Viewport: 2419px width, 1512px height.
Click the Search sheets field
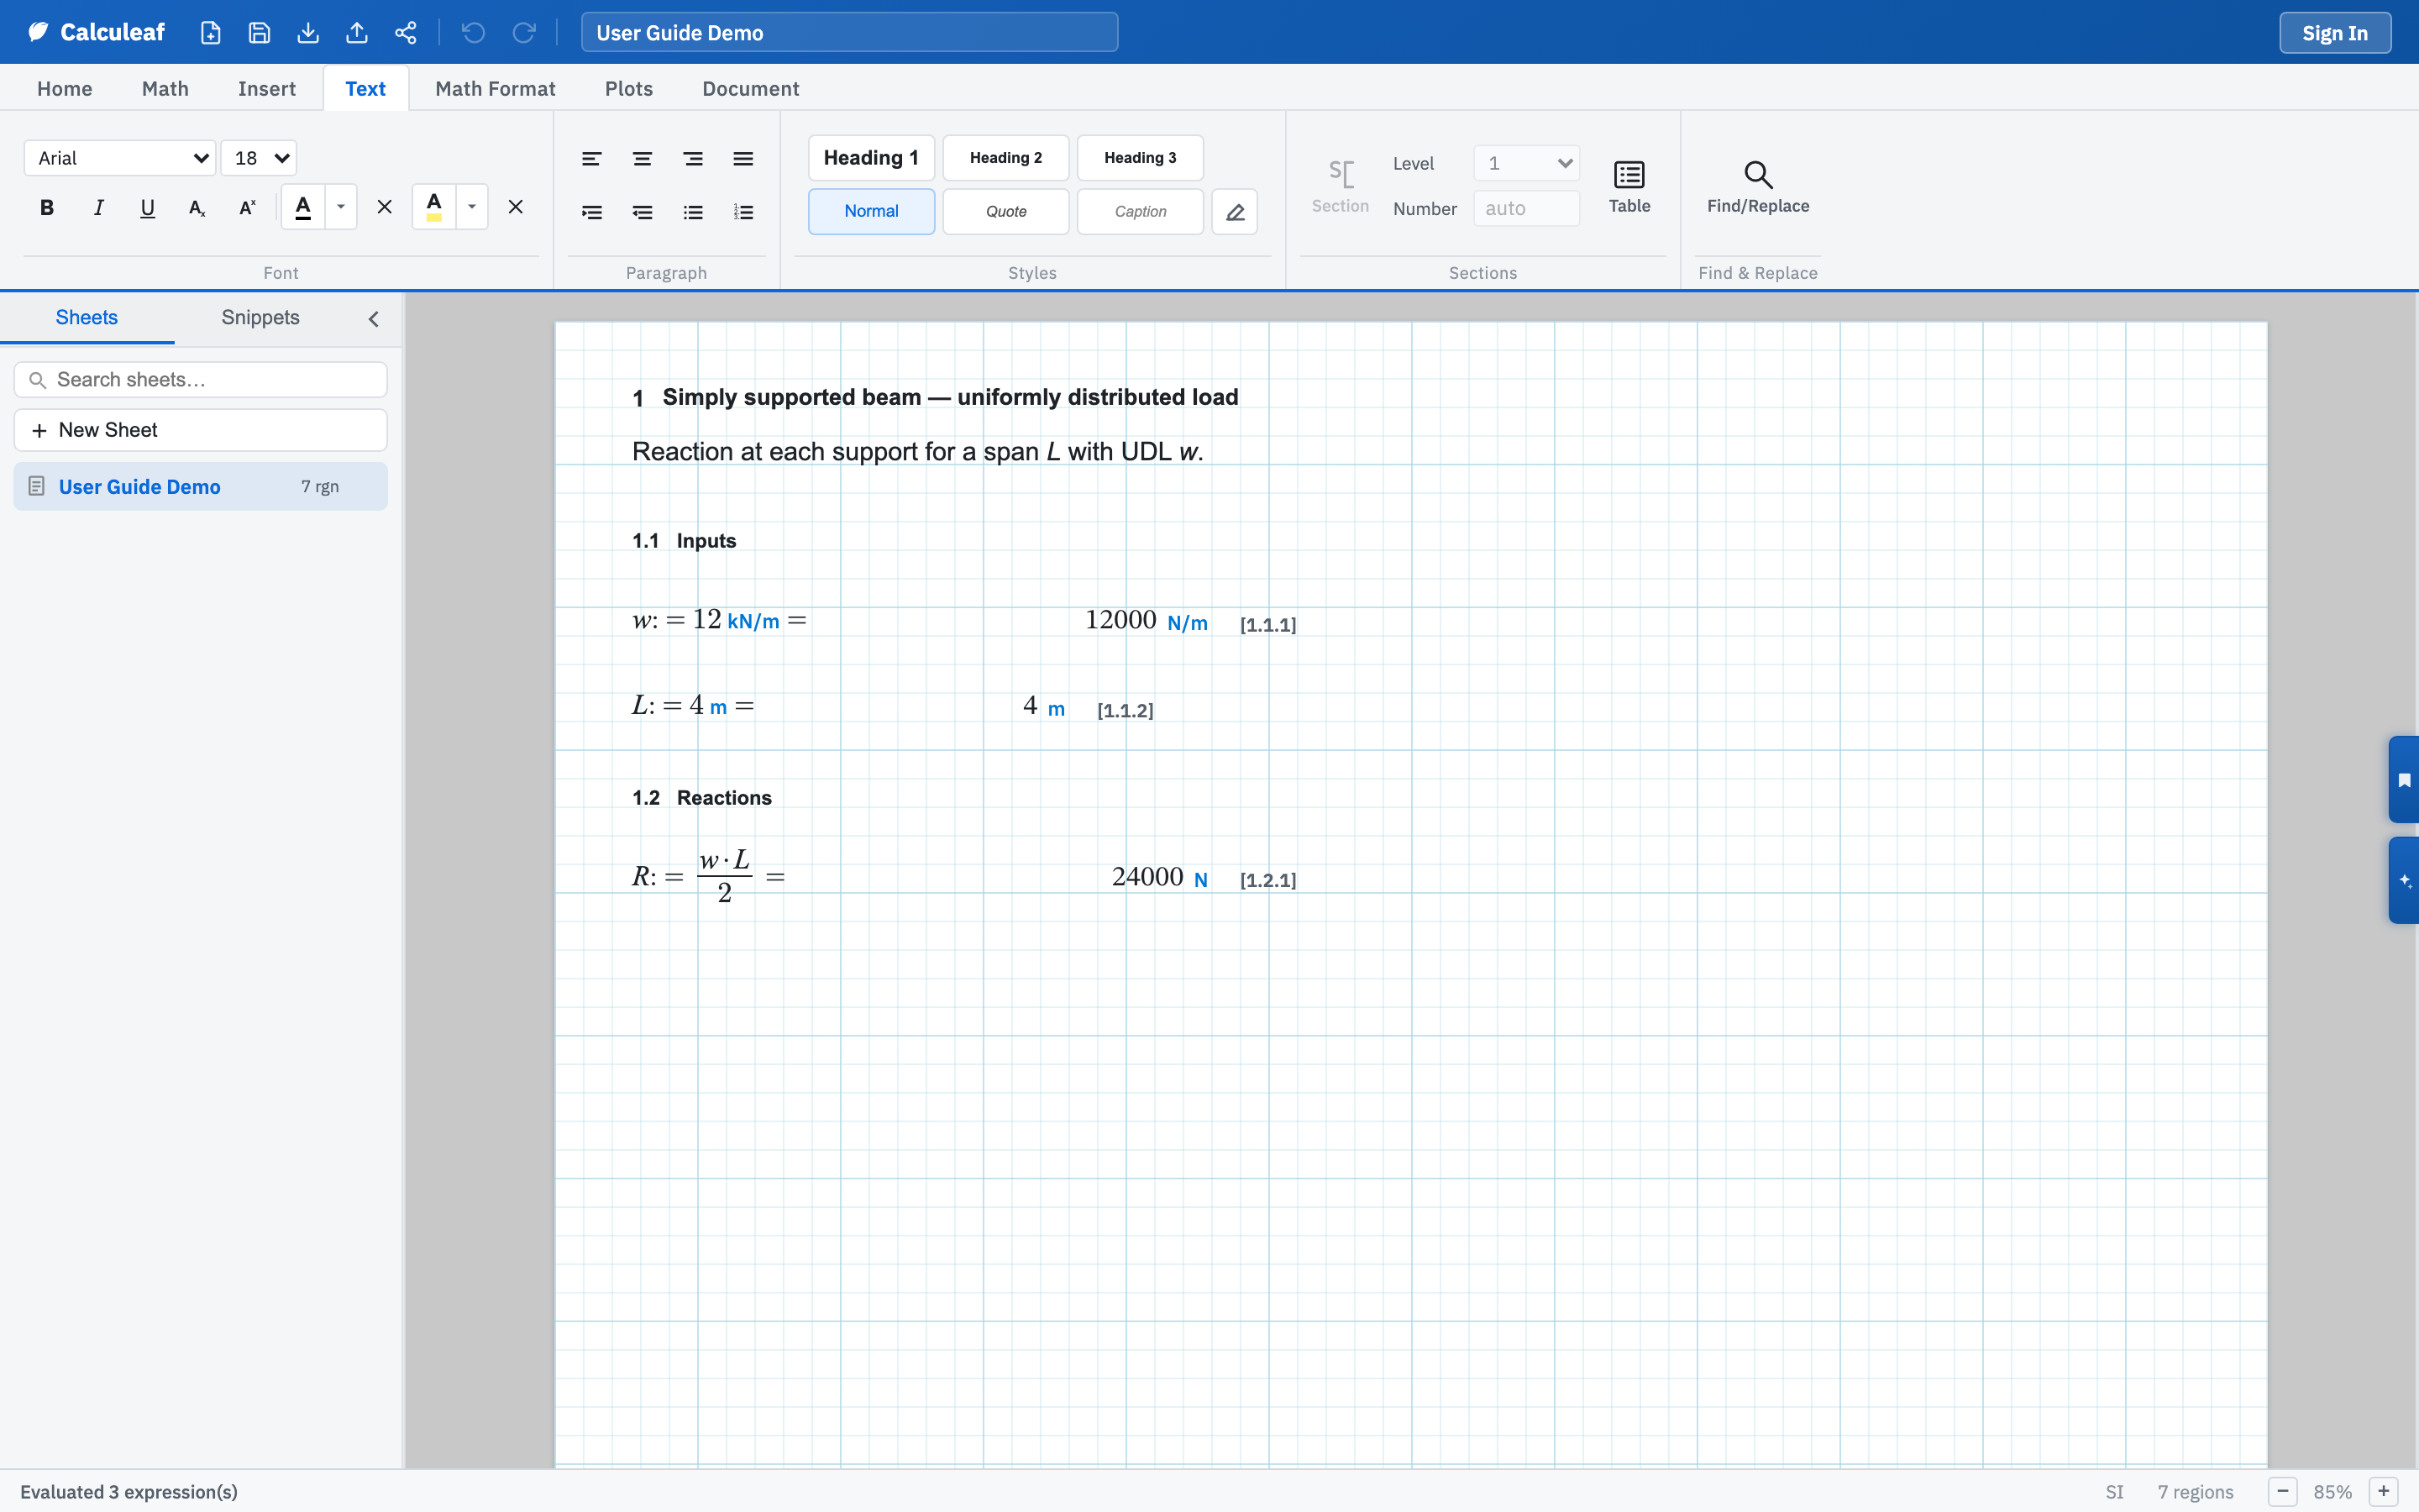point(200,380)
